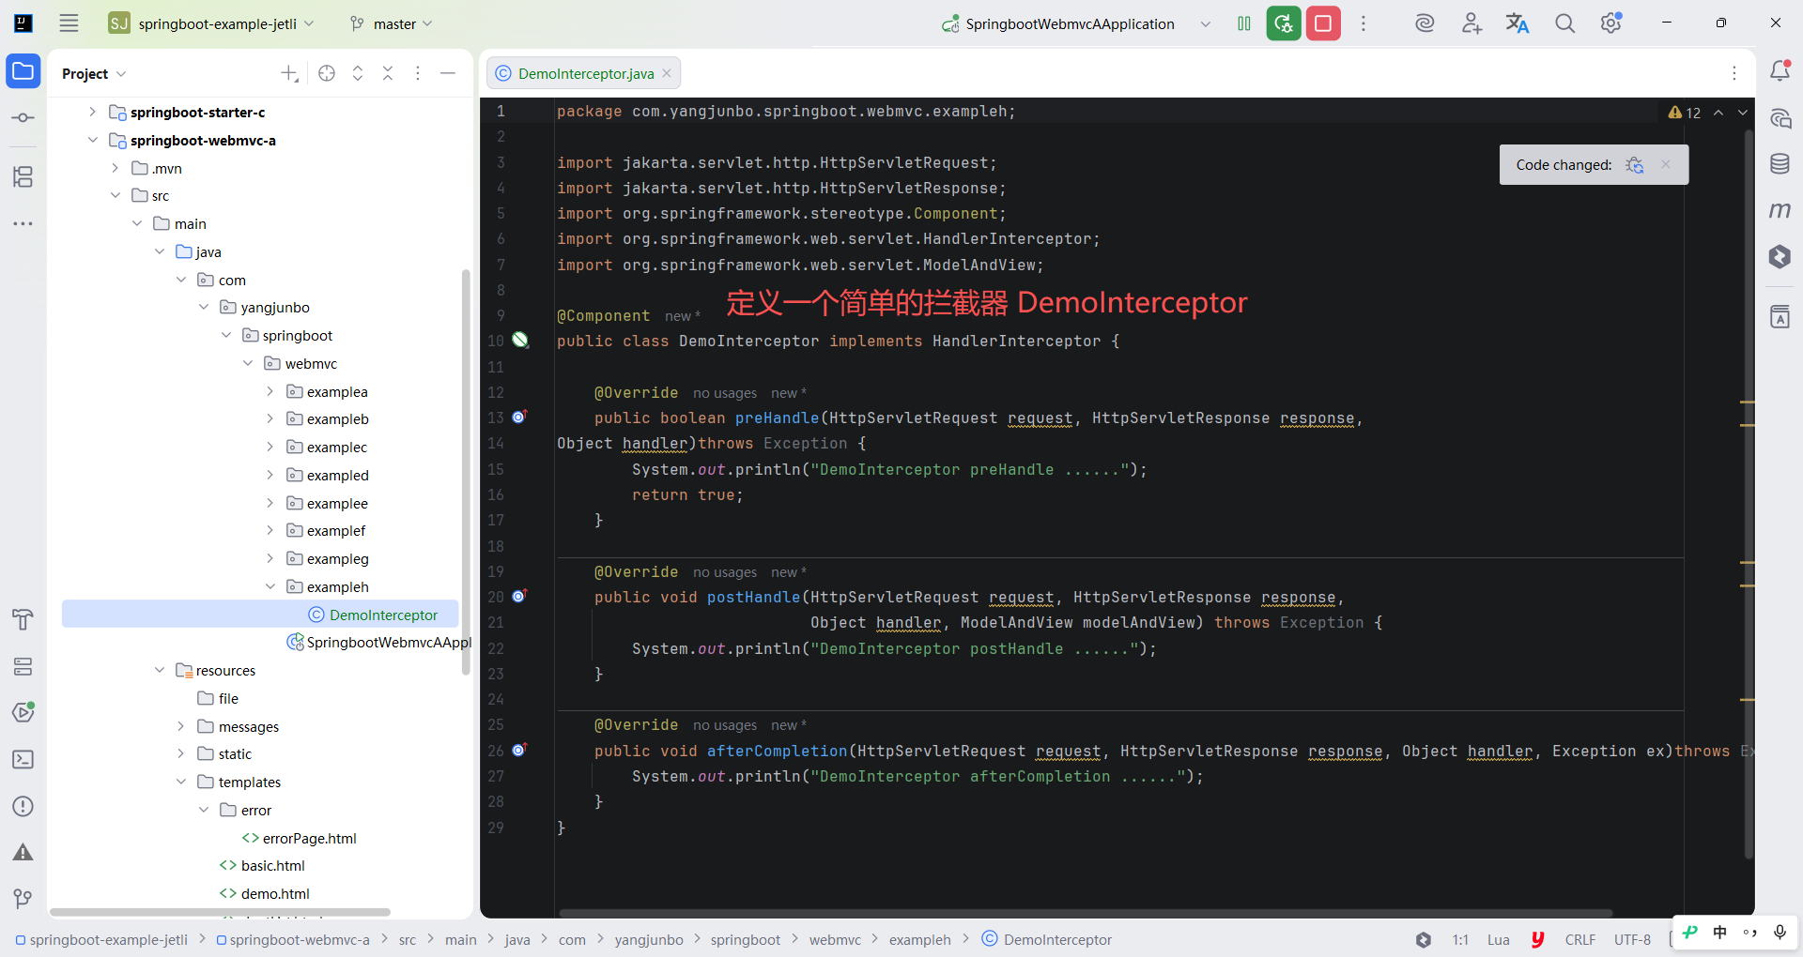This screenshot has width=1803, height=957.
Task: Rerun SpringbootWebmvcAApplication
Action: 1284,23
